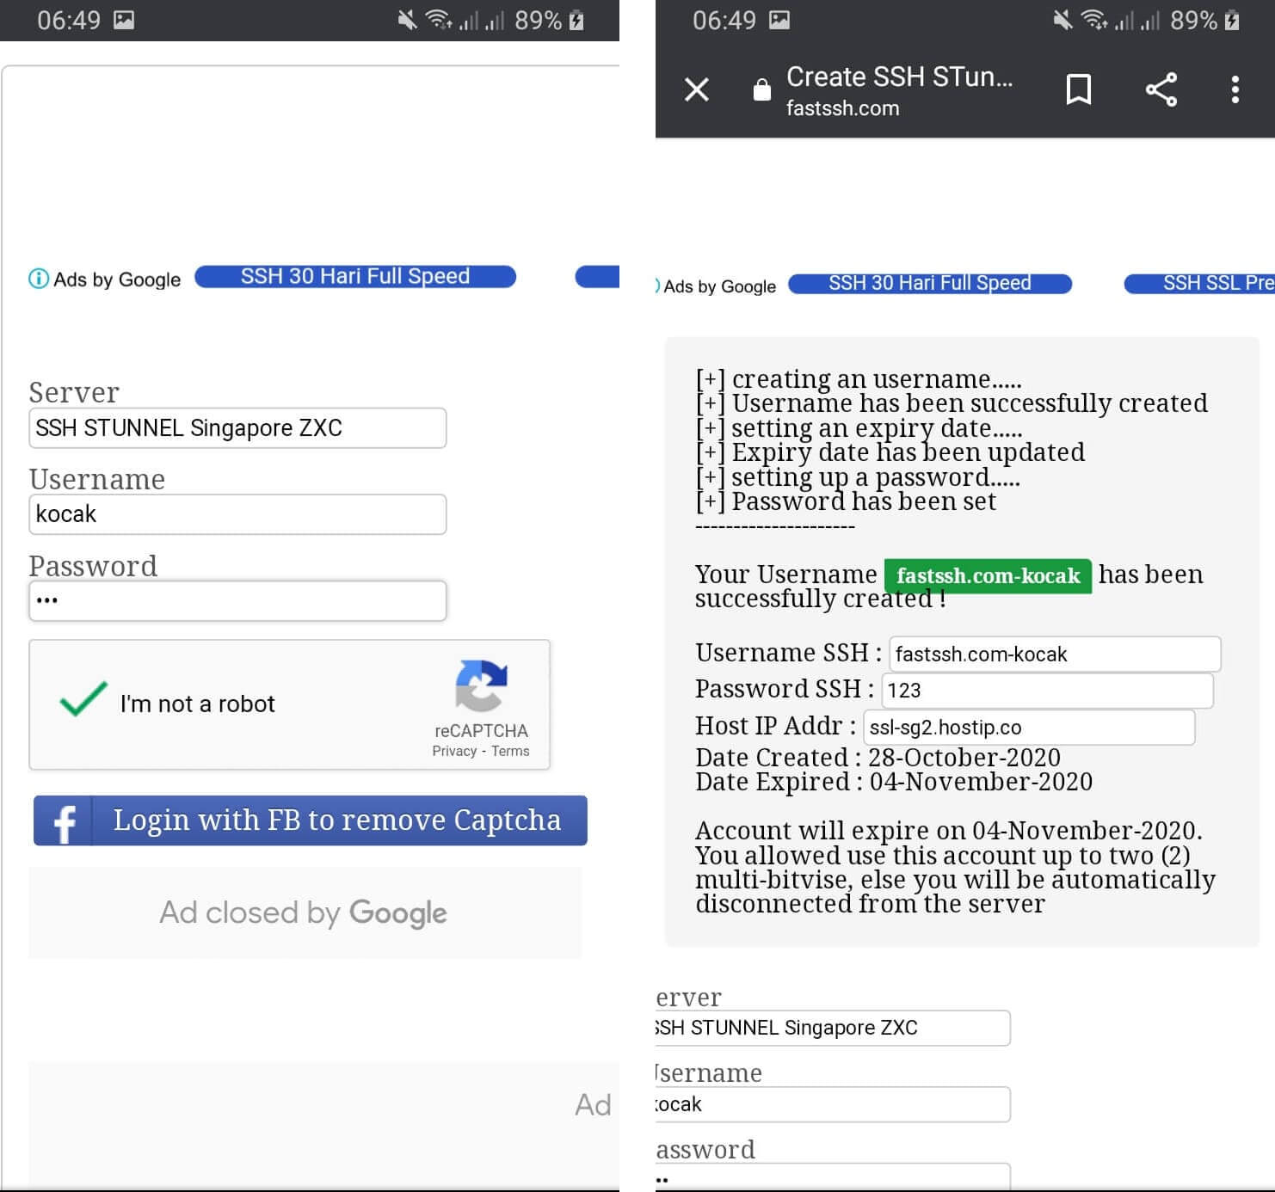Focus the Username field containing kocak
The width and height of the screenshot is (1275, 1192).
tap(237, 514)
